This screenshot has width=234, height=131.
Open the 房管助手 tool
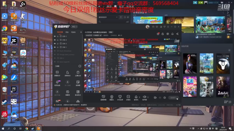pos(68,73)
